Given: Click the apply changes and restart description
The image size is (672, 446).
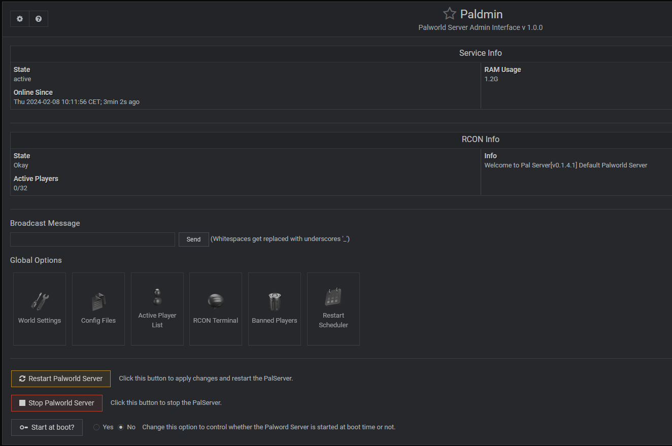Looking at the screenshot, I should [x=206, y=379].
